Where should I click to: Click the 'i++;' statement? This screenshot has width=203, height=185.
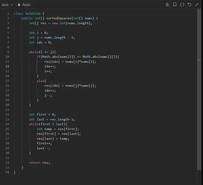(48, 71)
